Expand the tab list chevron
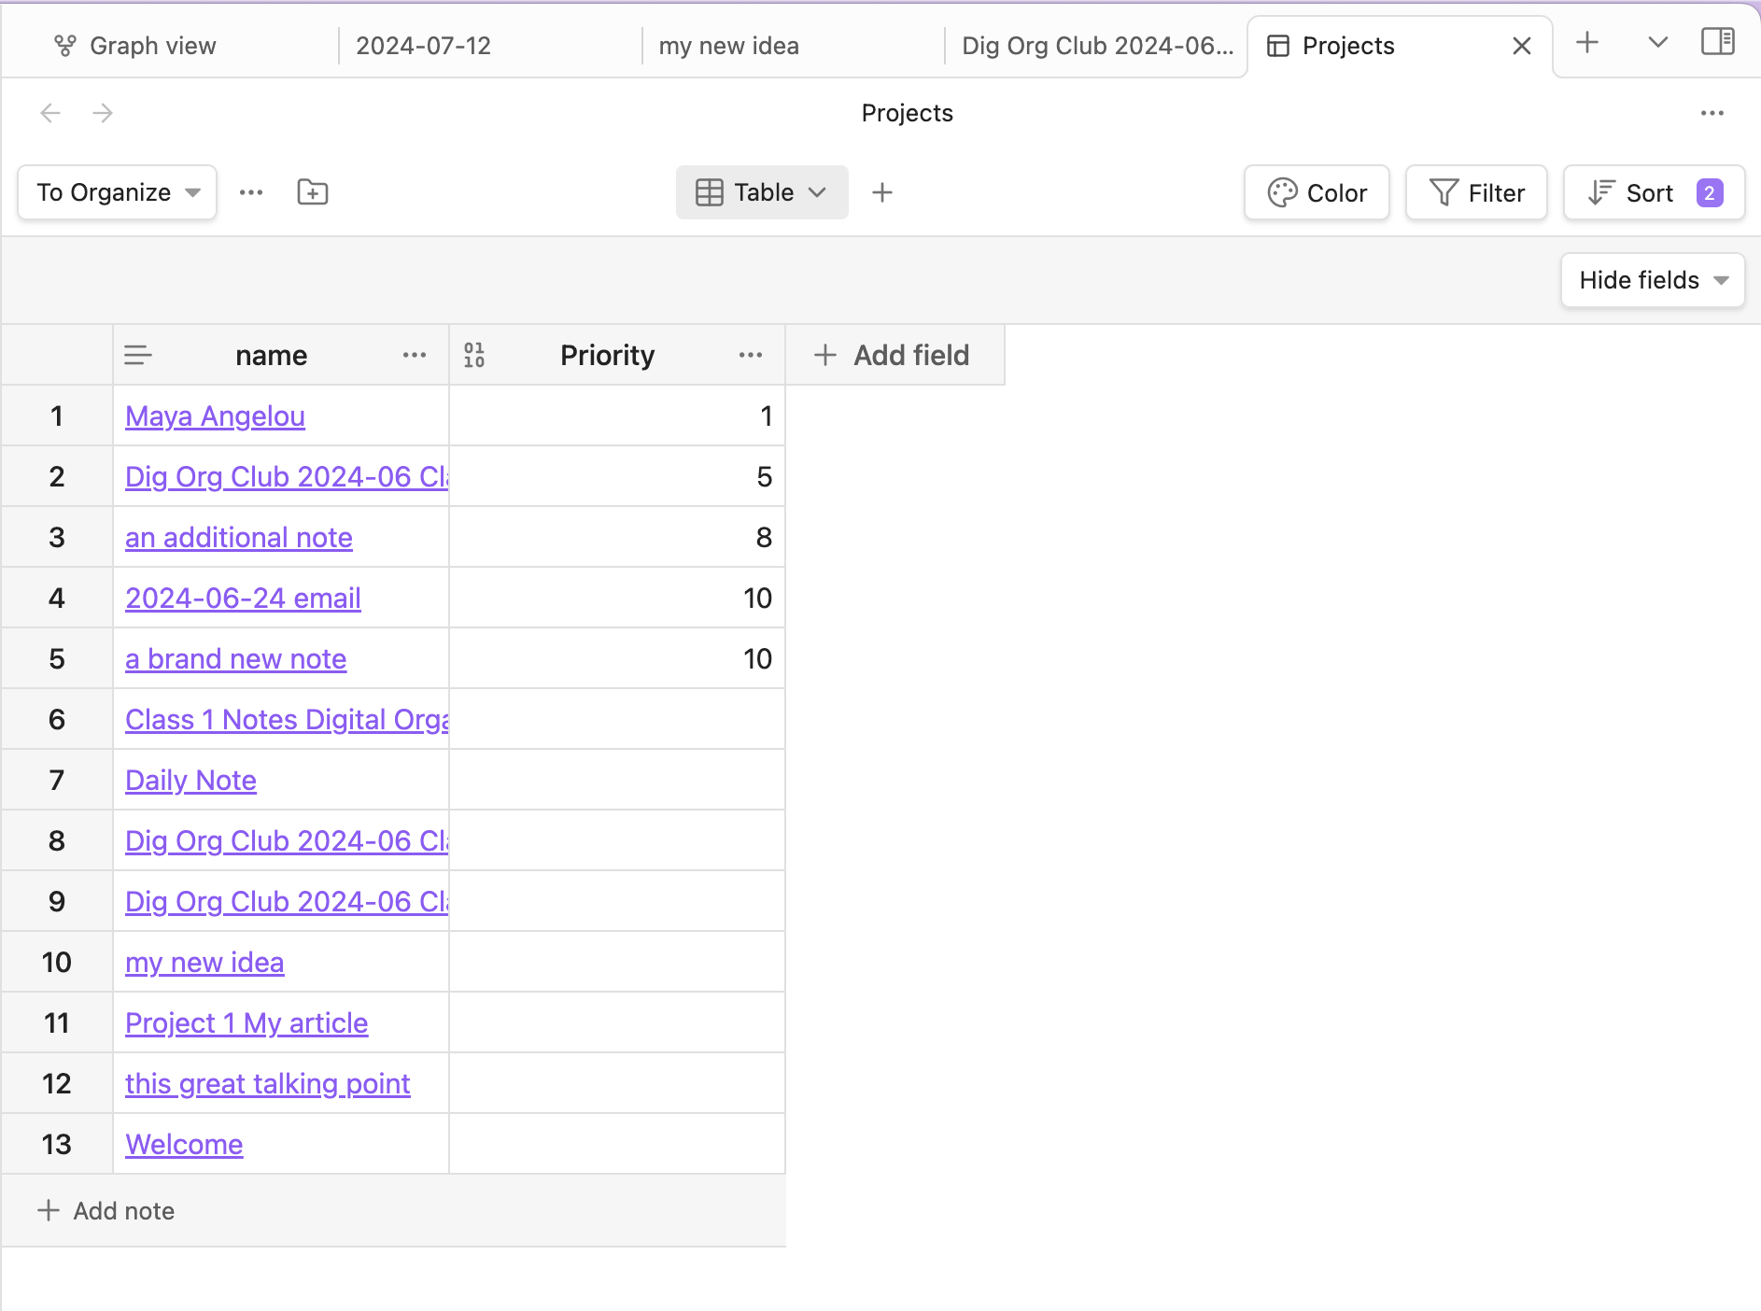 (x=1657, y=43)
